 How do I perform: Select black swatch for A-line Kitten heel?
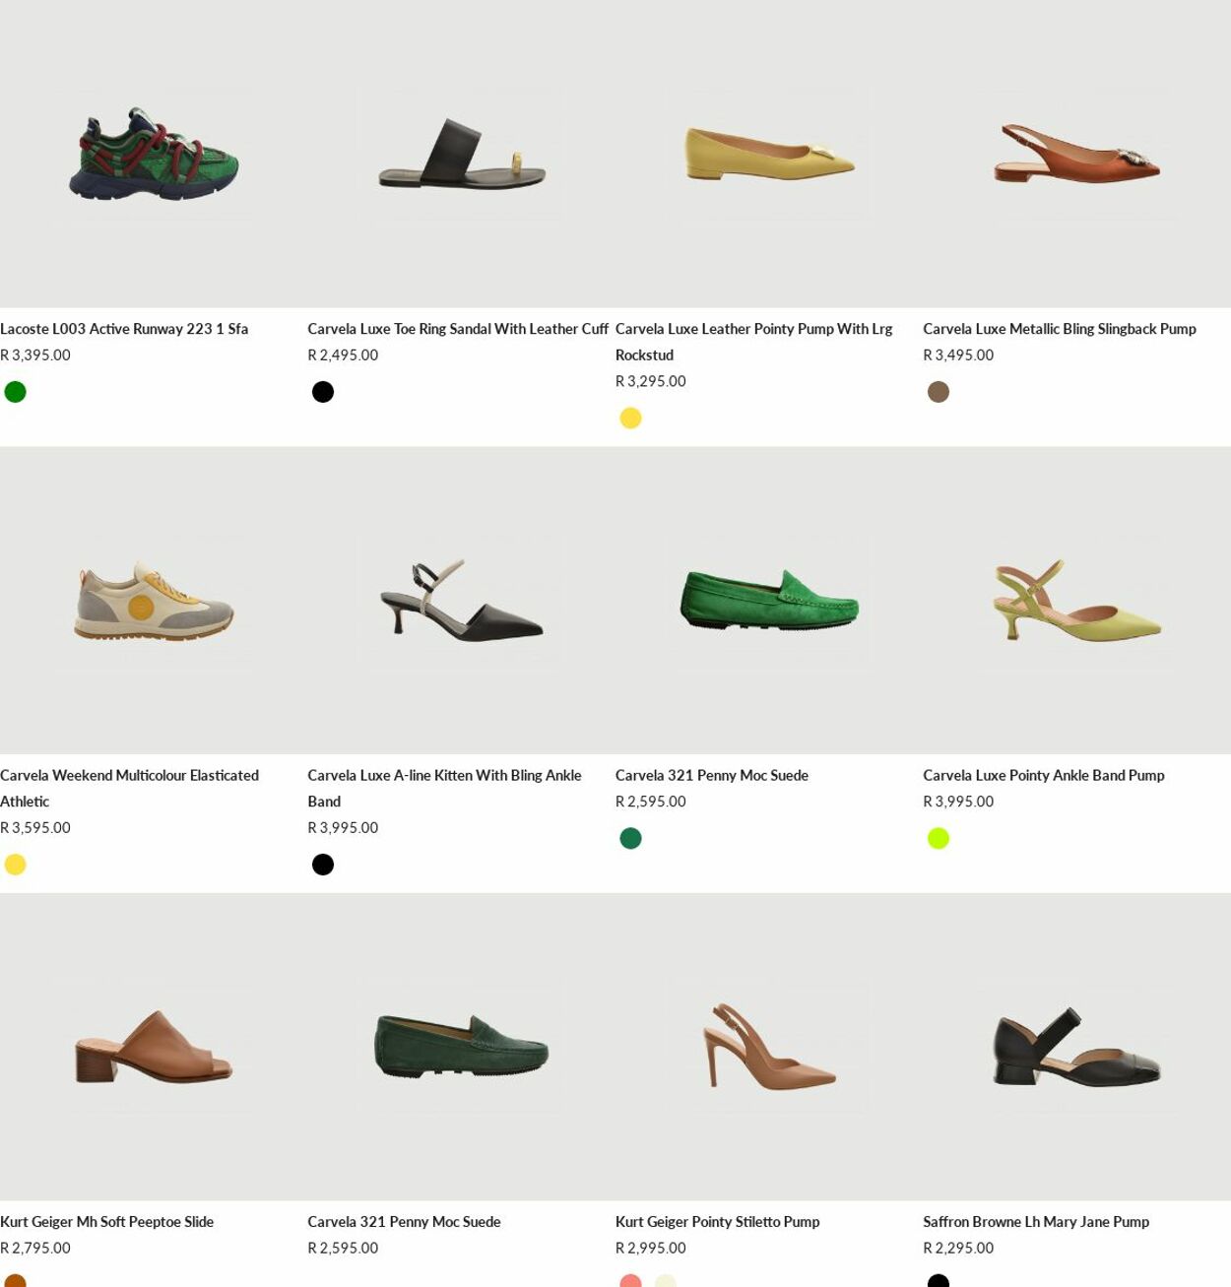(x=323, y=865)
